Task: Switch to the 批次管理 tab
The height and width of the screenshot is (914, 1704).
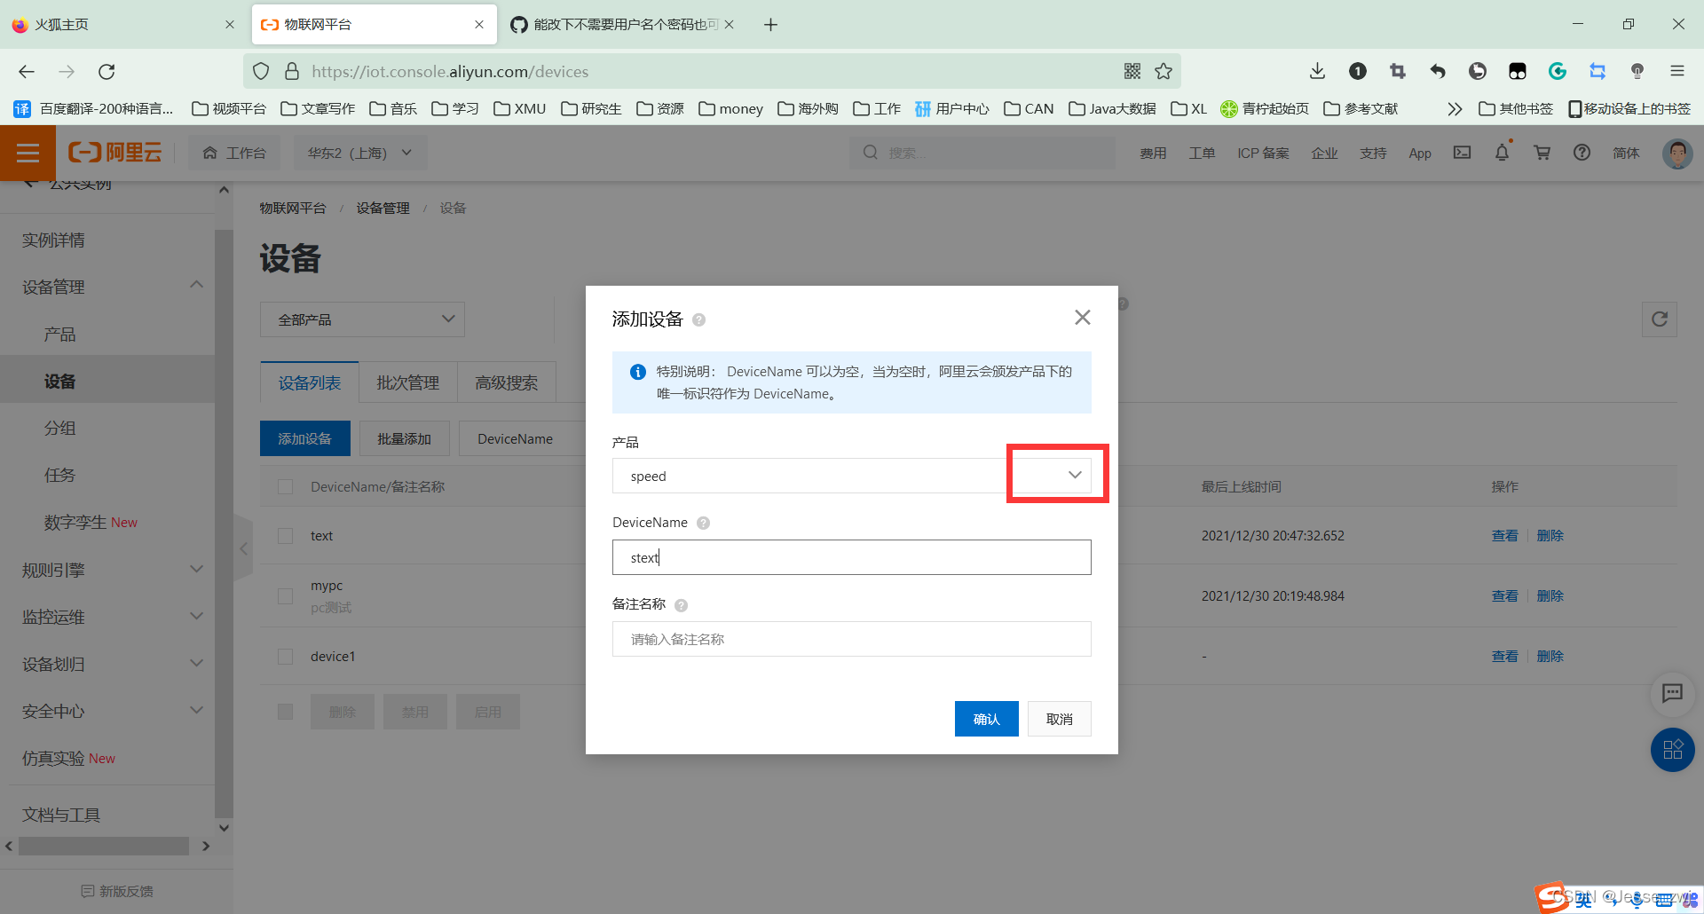Action: point(407,383)
